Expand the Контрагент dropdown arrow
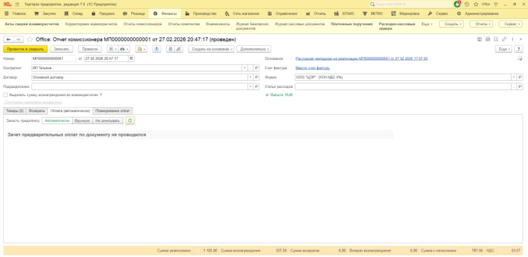The height and width of the screenshot is (257, 528). tap(245, 68)
